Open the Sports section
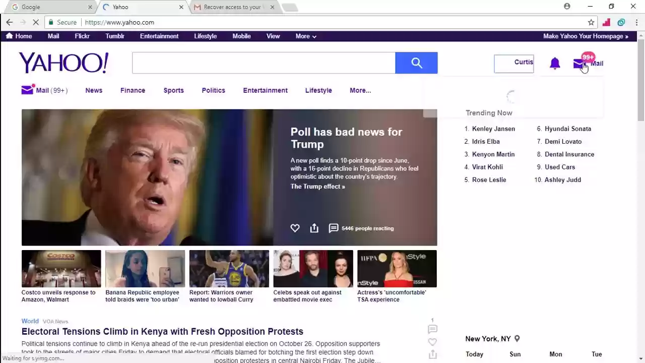This screenshot has height=363, width=645. pyautogui.click(x=173, y=90)
